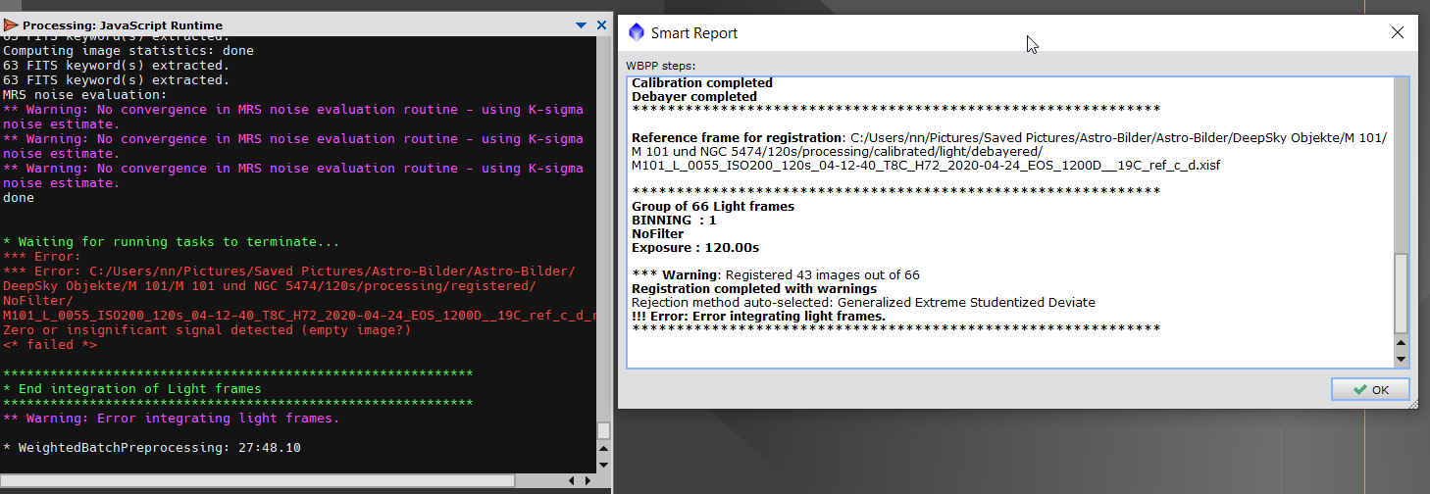1430x494 pixels.
Task: Click 'Waiting for running tasks to terminate' line
Action: [x=172, y=242]
